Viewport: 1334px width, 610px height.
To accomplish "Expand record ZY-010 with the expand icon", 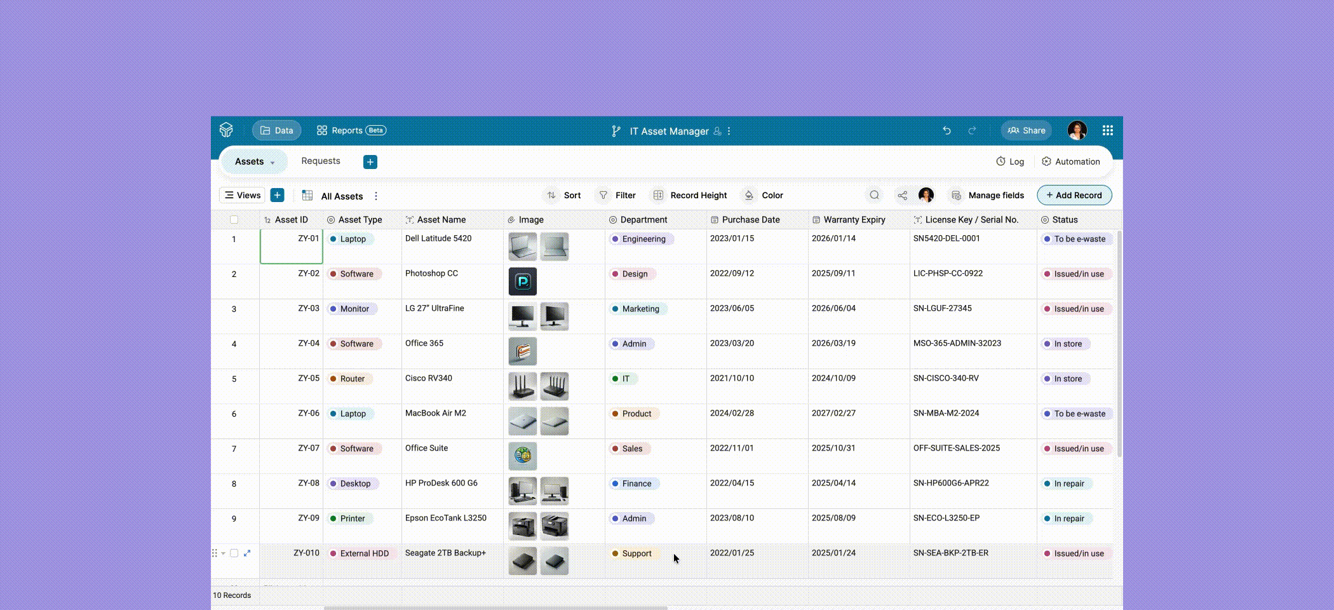I will (248, 553).
